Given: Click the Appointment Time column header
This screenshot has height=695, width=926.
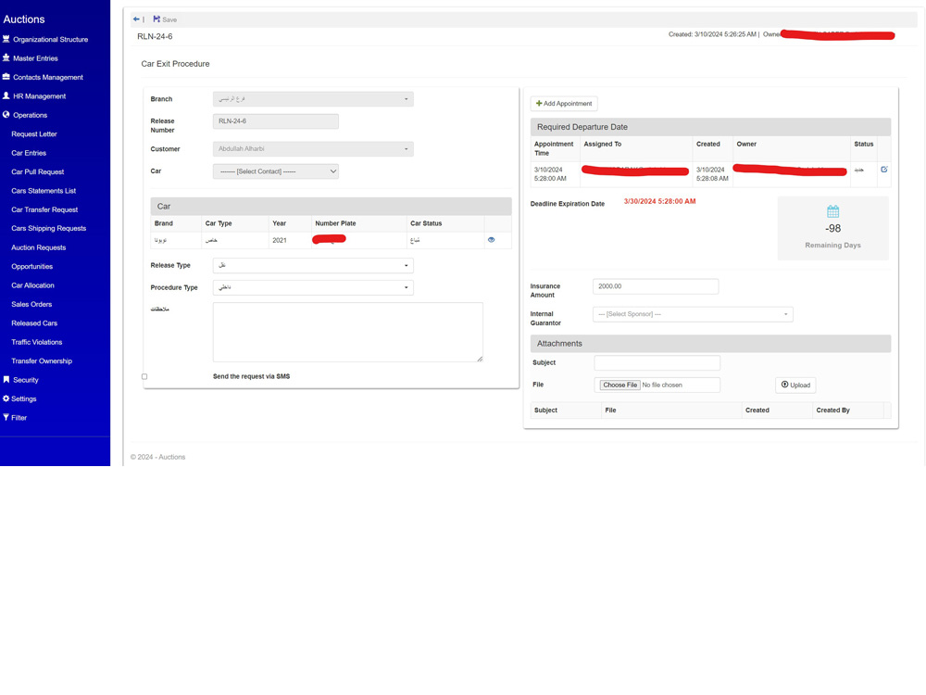Looking at the screenshot, I should point(554,148).
